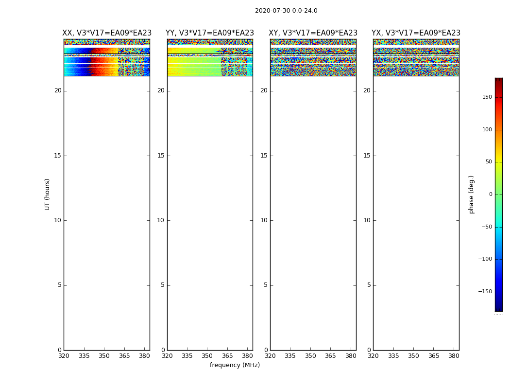Click the phase (deg.) colorbar label
Image resolution: width=510 pixels, height=389 pixels.
click(x=471, y=194)
